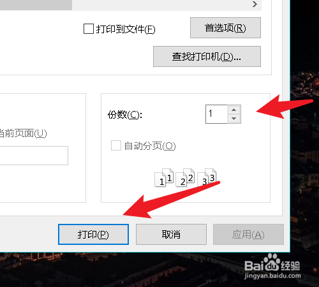
Task: Click the horizontal scrollbar thumb in printer list
Action: 36,4
